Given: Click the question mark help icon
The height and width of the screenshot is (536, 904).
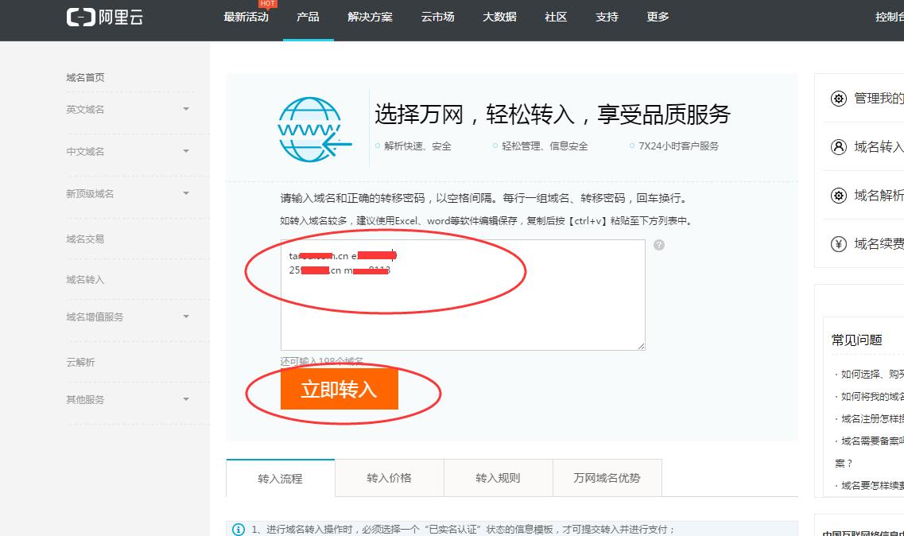Looking at the screenshot, I should [x=659, y=245].
